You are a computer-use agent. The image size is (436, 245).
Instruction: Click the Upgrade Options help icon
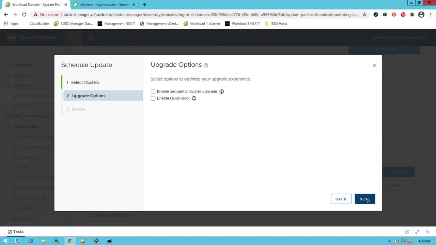click(206, 65)
